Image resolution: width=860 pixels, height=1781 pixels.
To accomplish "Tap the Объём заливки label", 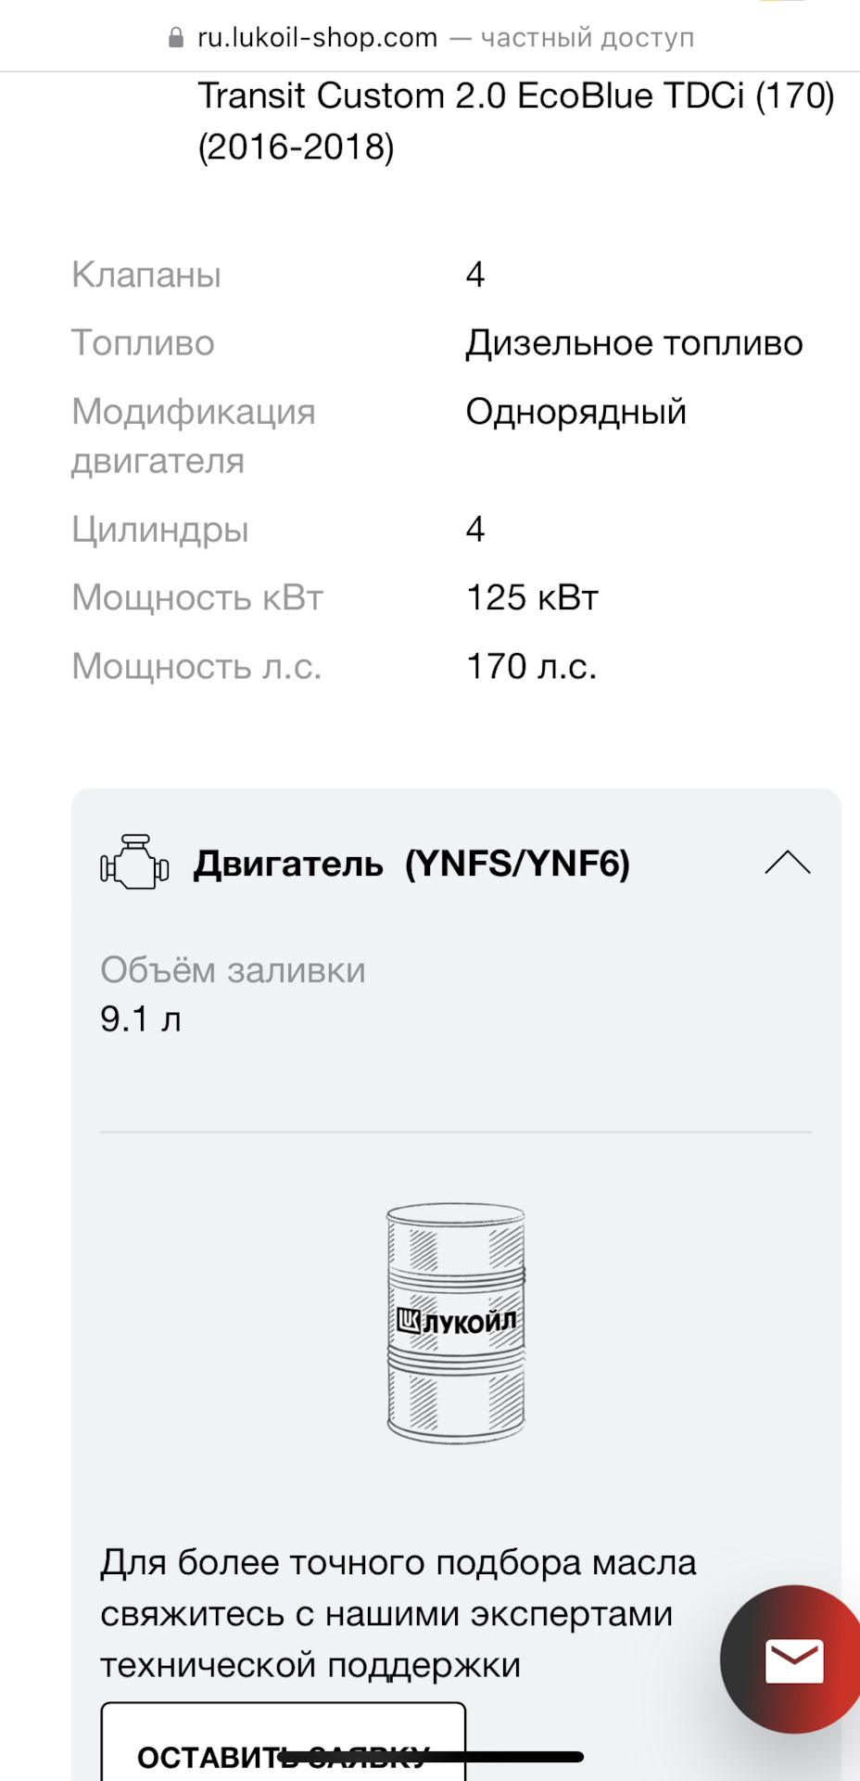I will click(x=233, y=970).
